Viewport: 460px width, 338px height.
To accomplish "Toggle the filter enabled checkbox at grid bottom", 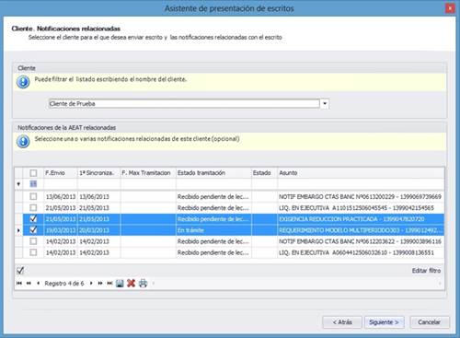I will pos(20,271).
